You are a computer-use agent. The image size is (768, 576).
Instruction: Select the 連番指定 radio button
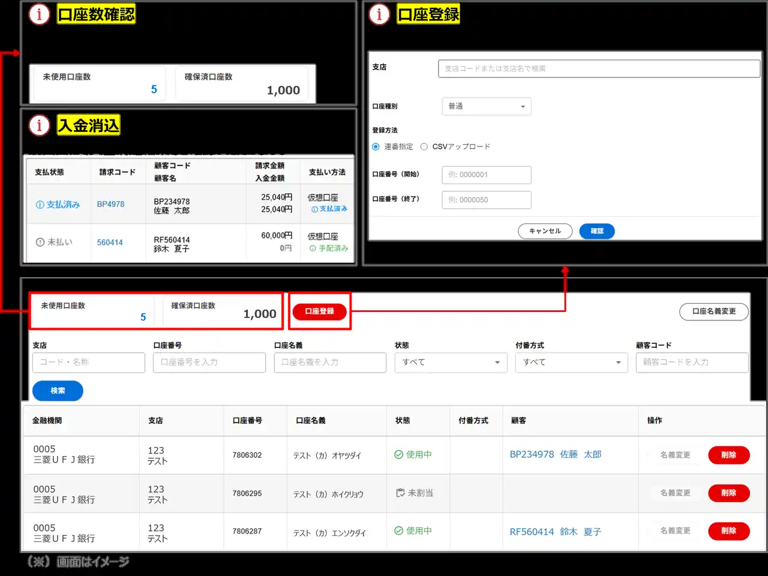(x=376, y=147)
